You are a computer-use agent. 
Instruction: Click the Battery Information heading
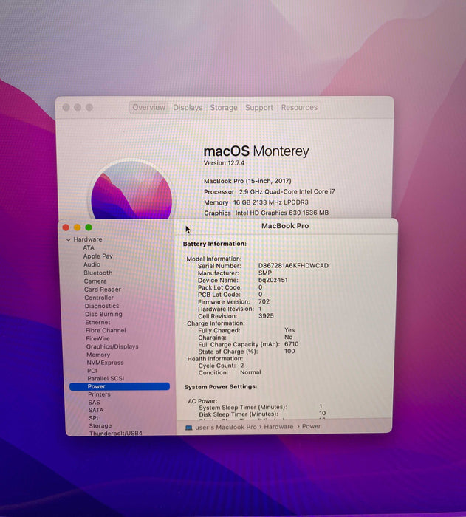[215, 244]
